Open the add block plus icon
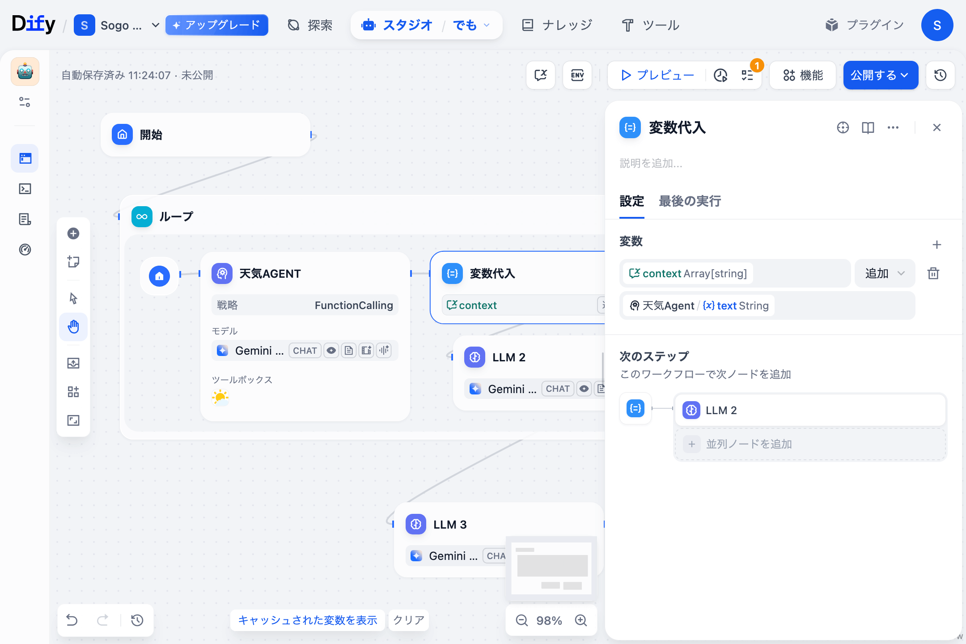Viewport: 966px width, 644px height. pos(73,233)
